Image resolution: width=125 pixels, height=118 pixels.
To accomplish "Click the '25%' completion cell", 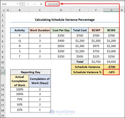I will tap(20, 110).
